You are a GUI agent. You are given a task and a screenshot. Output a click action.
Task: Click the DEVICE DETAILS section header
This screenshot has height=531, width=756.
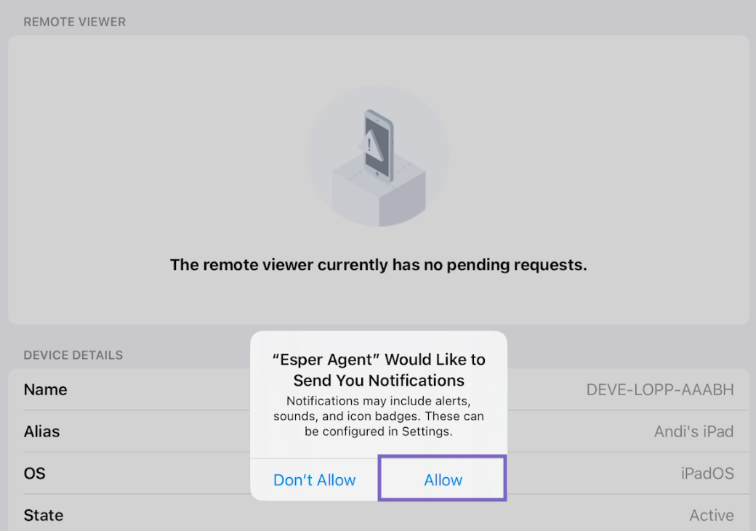(73, 355)
